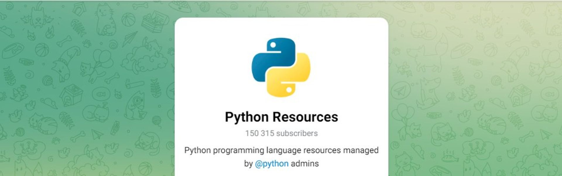
Task: Click the description line 'Python programming language resources managed'
Action: 281,150
